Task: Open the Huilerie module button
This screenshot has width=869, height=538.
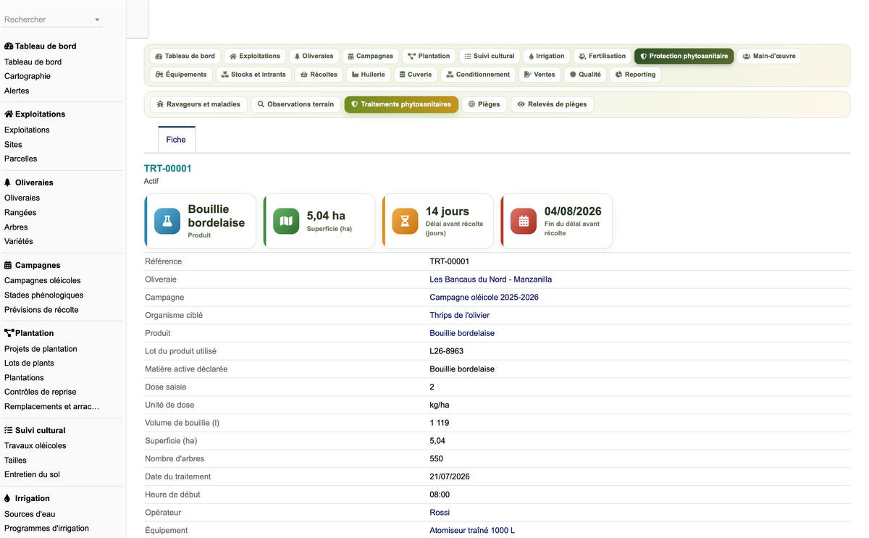Action: pyautogui.click(x=369, y=74)
